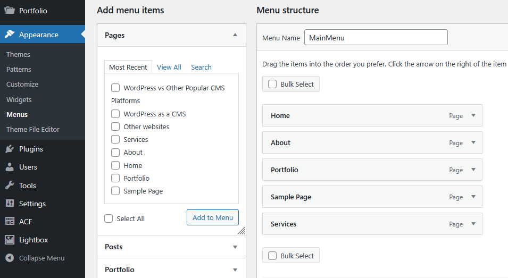The width and height of the screenshot is (508, 278).
Task: Tick the Select All checkbox
Action: tap(109, 218)
